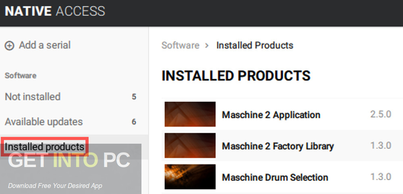The image size is (403, 194).
Task: Click the INSTALLED PRODUCTS page heading
Action: pos(236,76)
